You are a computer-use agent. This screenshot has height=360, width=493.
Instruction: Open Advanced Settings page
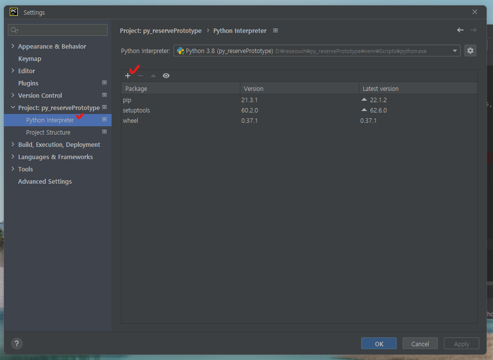pyautogui.click(x=45, y=181)
